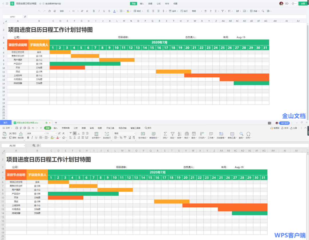Click the Symbol (符号) omega icon

[248, 134]
